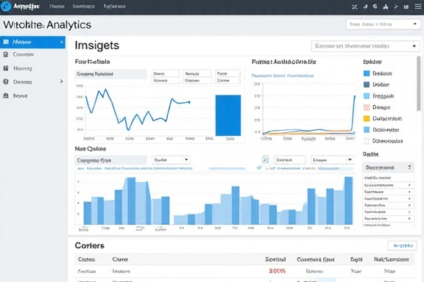Click the book-shaped icon beside the hamburger menu
This screenshot has width=424, height=282.
pyautogui.click(x=406, y=7)
